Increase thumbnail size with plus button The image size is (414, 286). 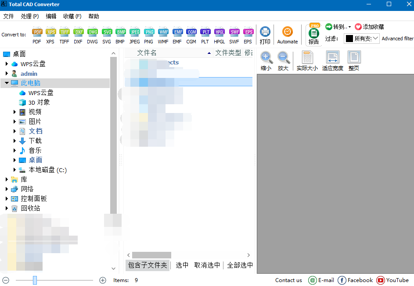(x=103, y=280)
